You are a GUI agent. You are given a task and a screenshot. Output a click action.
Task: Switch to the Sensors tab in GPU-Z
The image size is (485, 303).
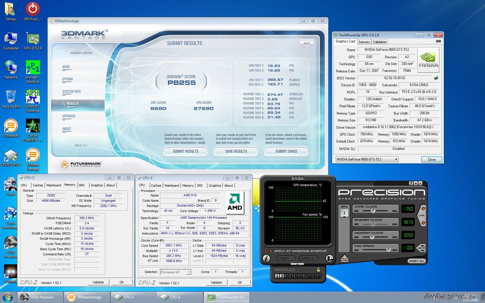coord(364,42)
